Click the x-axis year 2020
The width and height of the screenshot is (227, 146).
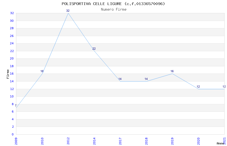198,141
